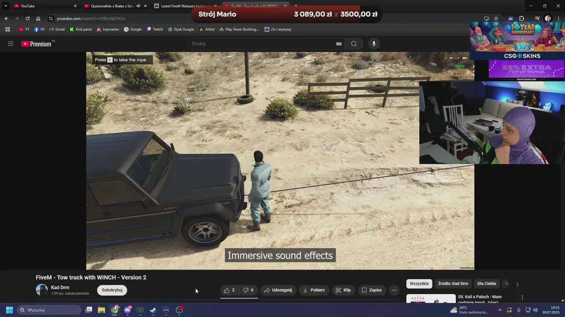Open the YouTube hamburger guide menu
Viewport: 565px width, 317px height.
[11, 44]
